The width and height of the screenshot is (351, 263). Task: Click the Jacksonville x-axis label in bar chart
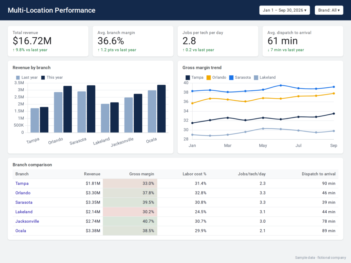[122, 142]
